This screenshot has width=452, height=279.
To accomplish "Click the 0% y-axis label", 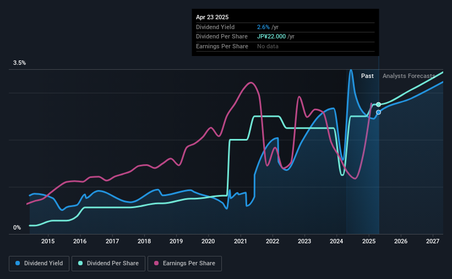I will click(x=17, y=227).
